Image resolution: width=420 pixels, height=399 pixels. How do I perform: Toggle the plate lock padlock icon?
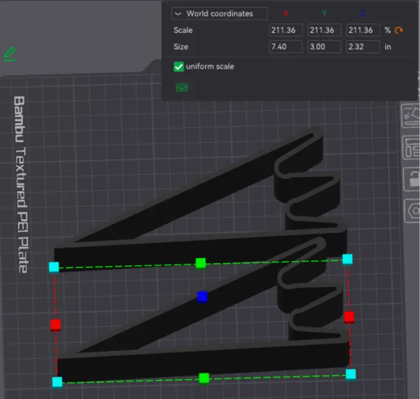point(412,179)
